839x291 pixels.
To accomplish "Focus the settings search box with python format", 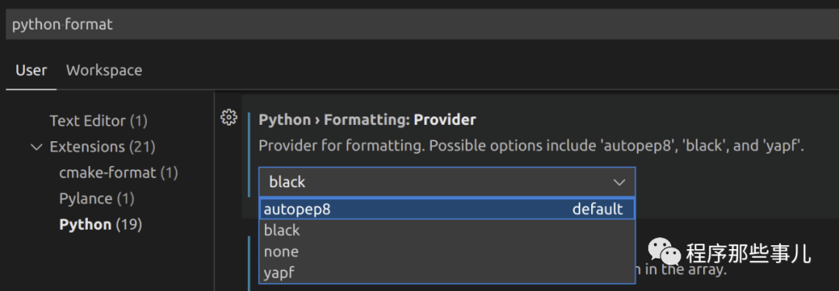I will tap(422, 24).
